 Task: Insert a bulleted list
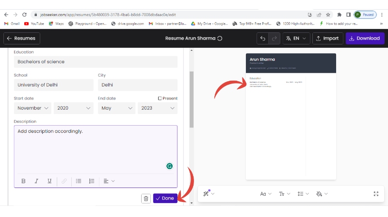79,181
